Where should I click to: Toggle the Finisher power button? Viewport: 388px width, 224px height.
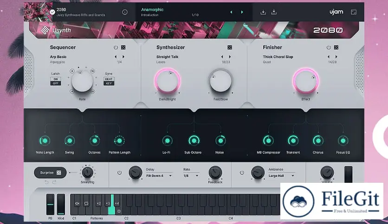pos(329,47)
